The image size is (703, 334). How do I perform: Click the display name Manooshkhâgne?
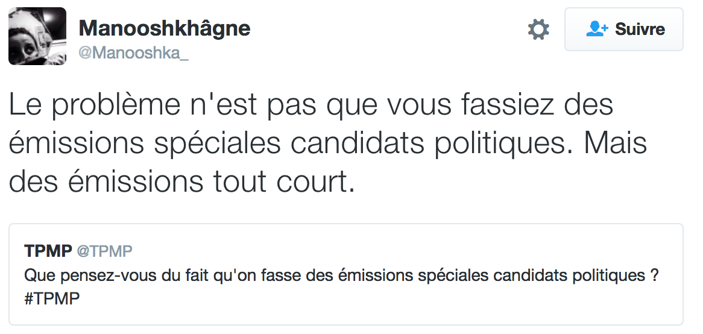pos(165,28)
